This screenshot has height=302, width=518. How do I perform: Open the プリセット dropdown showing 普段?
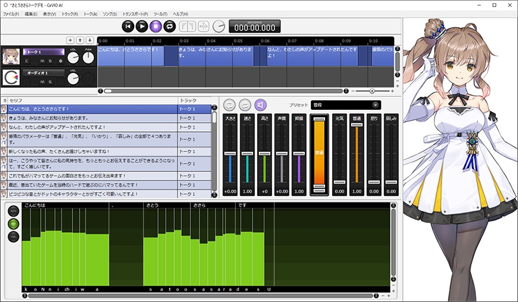point(346,105)
